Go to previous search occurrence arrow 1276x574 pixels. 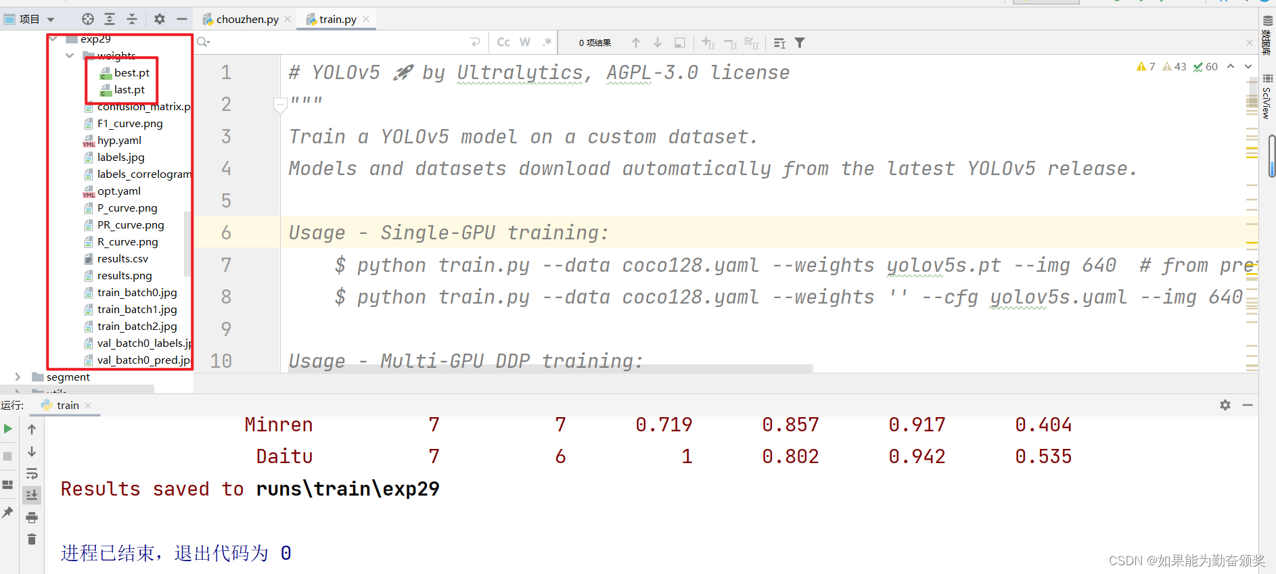[x=636, y=43]
